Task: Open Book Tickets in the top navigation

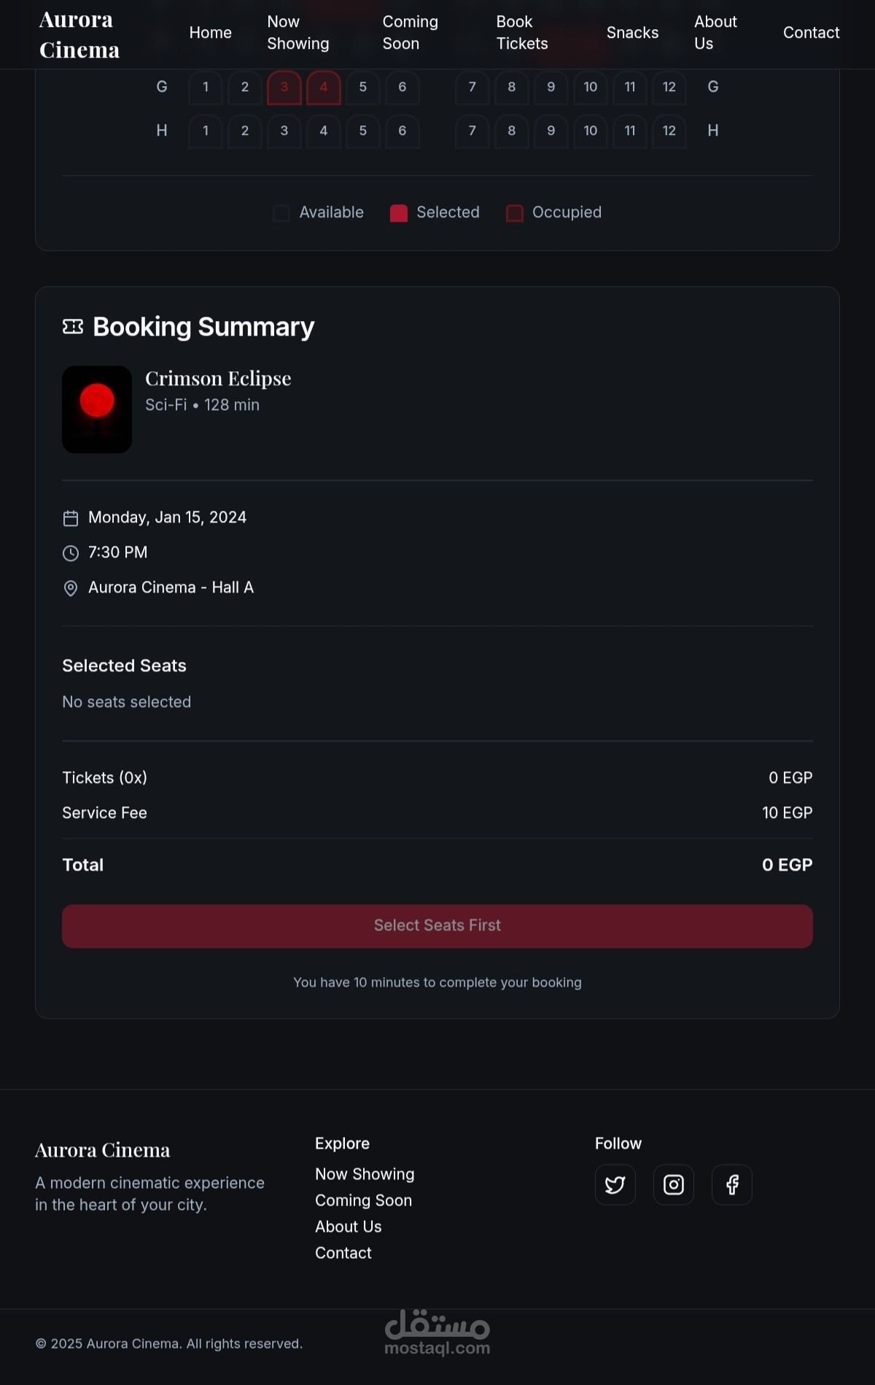Action: pyautogui.click(x=521, y=33)
